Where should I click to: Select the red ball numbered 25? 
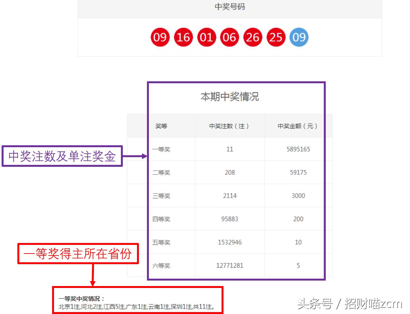[x=276, y=37]
